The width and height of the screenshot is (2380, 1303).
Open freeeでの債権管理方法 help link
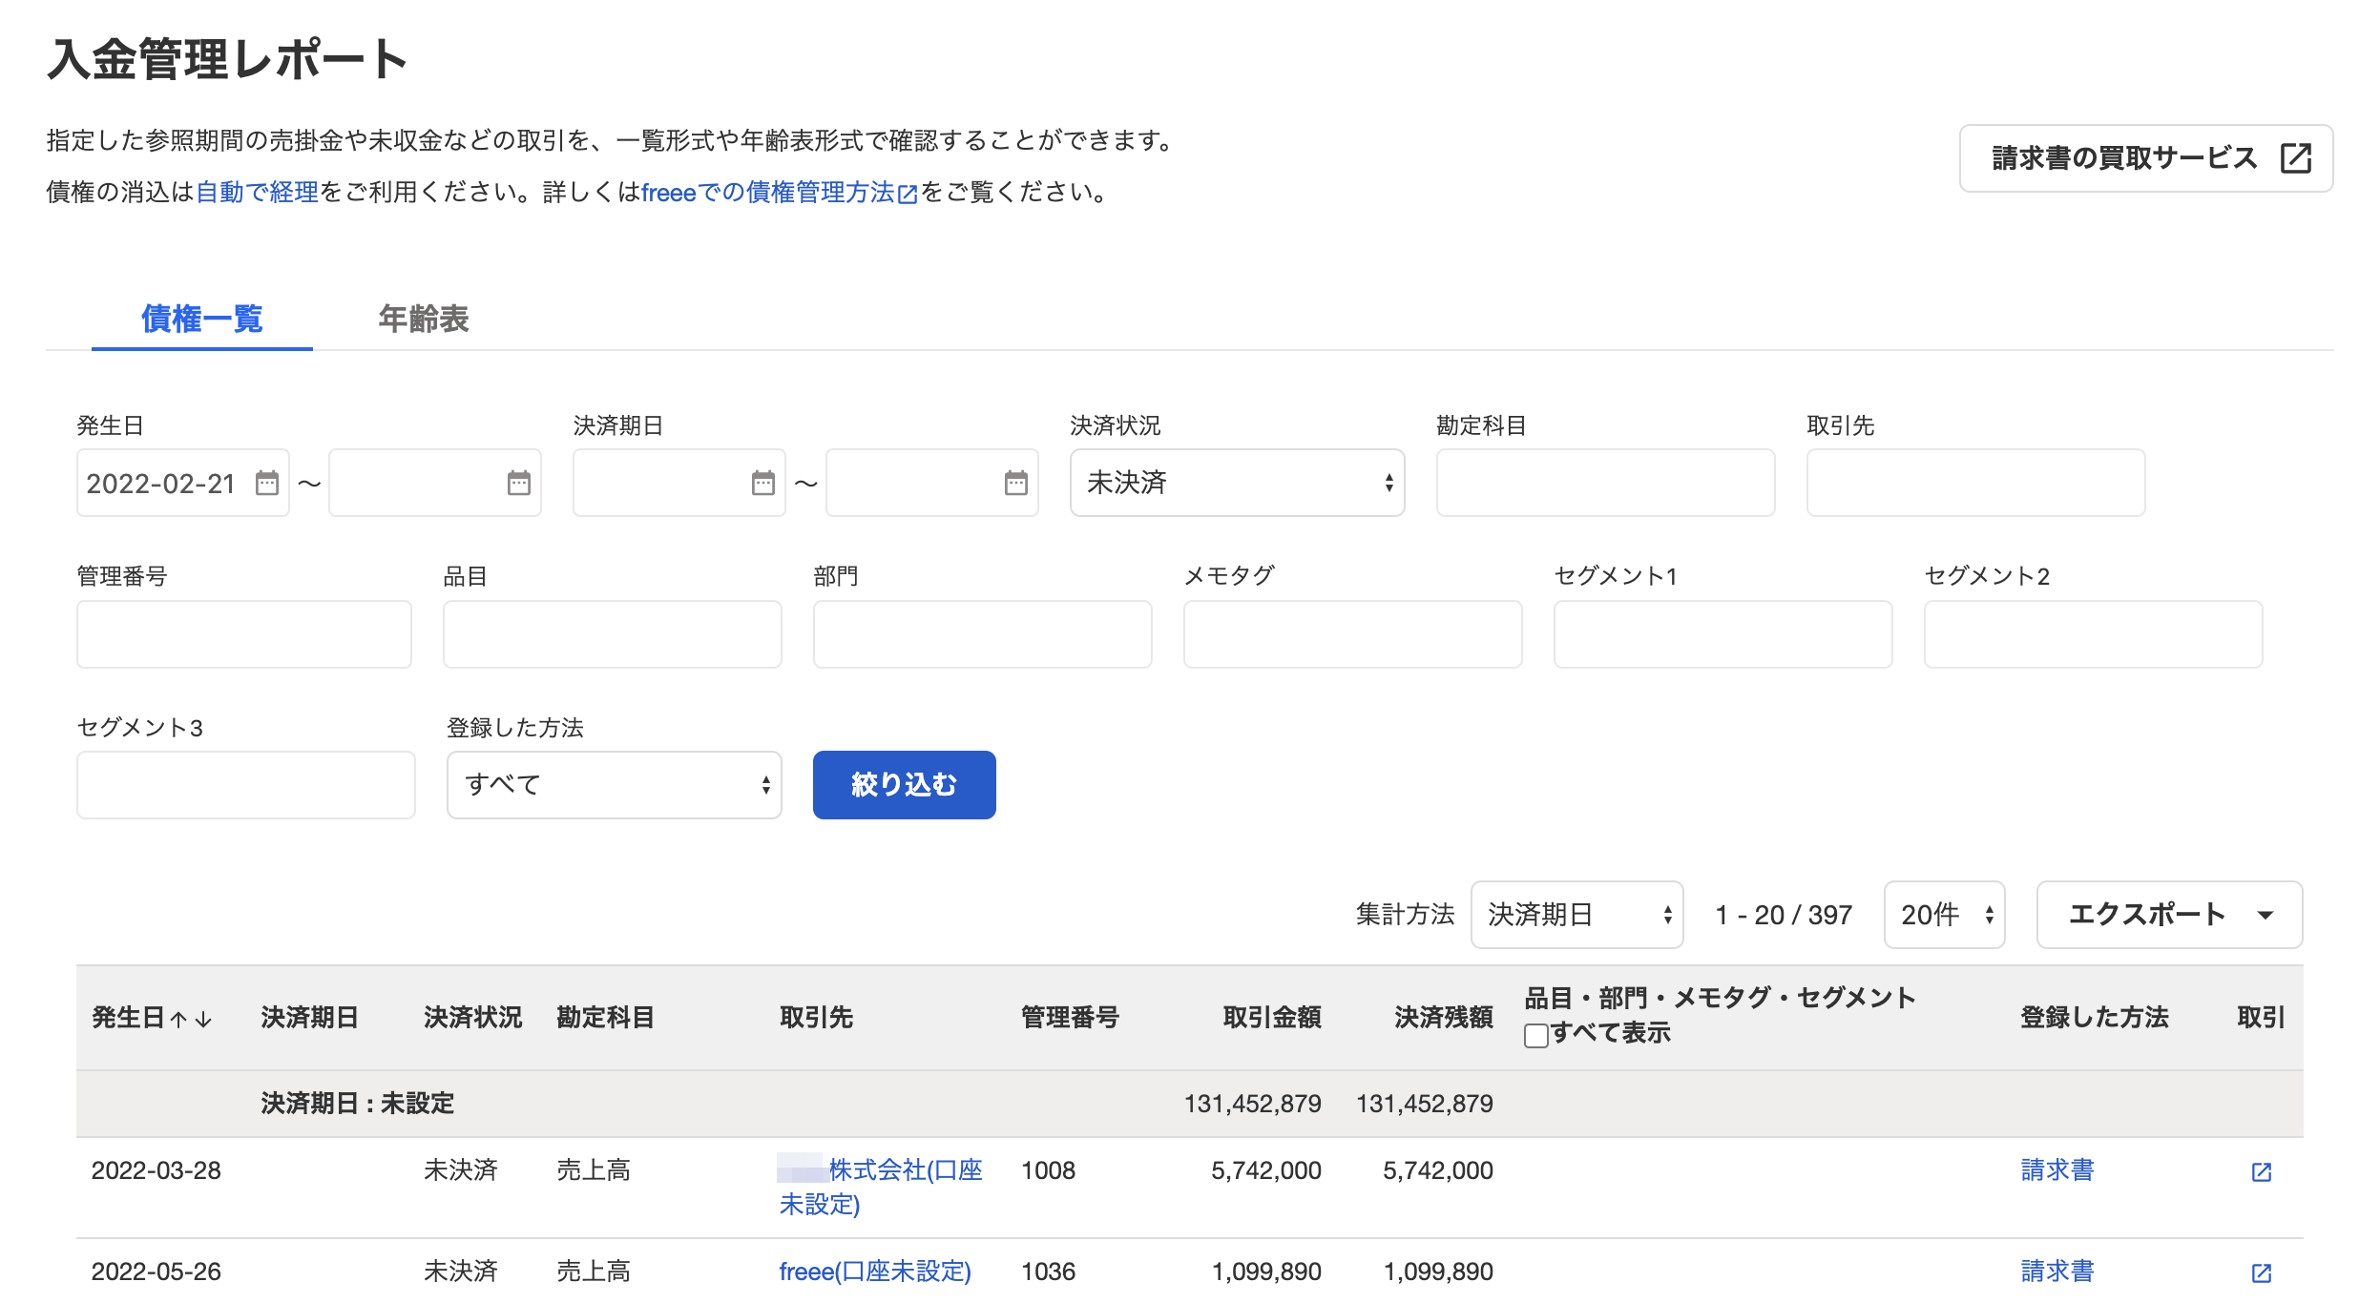click(x=779, y=193)
